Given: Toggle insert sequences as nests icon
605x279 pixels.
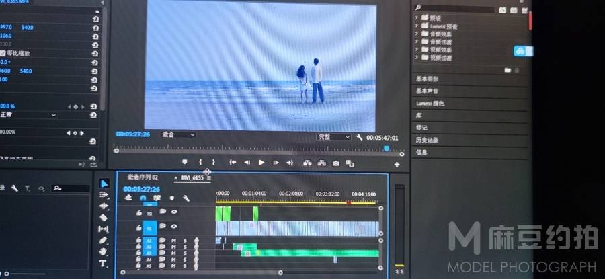Looking at the screenshot, I should point(128,198).
